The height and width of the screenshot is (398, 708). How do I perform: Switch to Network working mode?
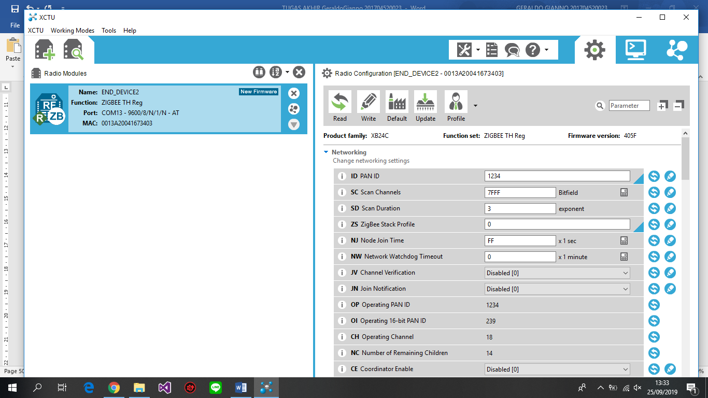[677, 50]
